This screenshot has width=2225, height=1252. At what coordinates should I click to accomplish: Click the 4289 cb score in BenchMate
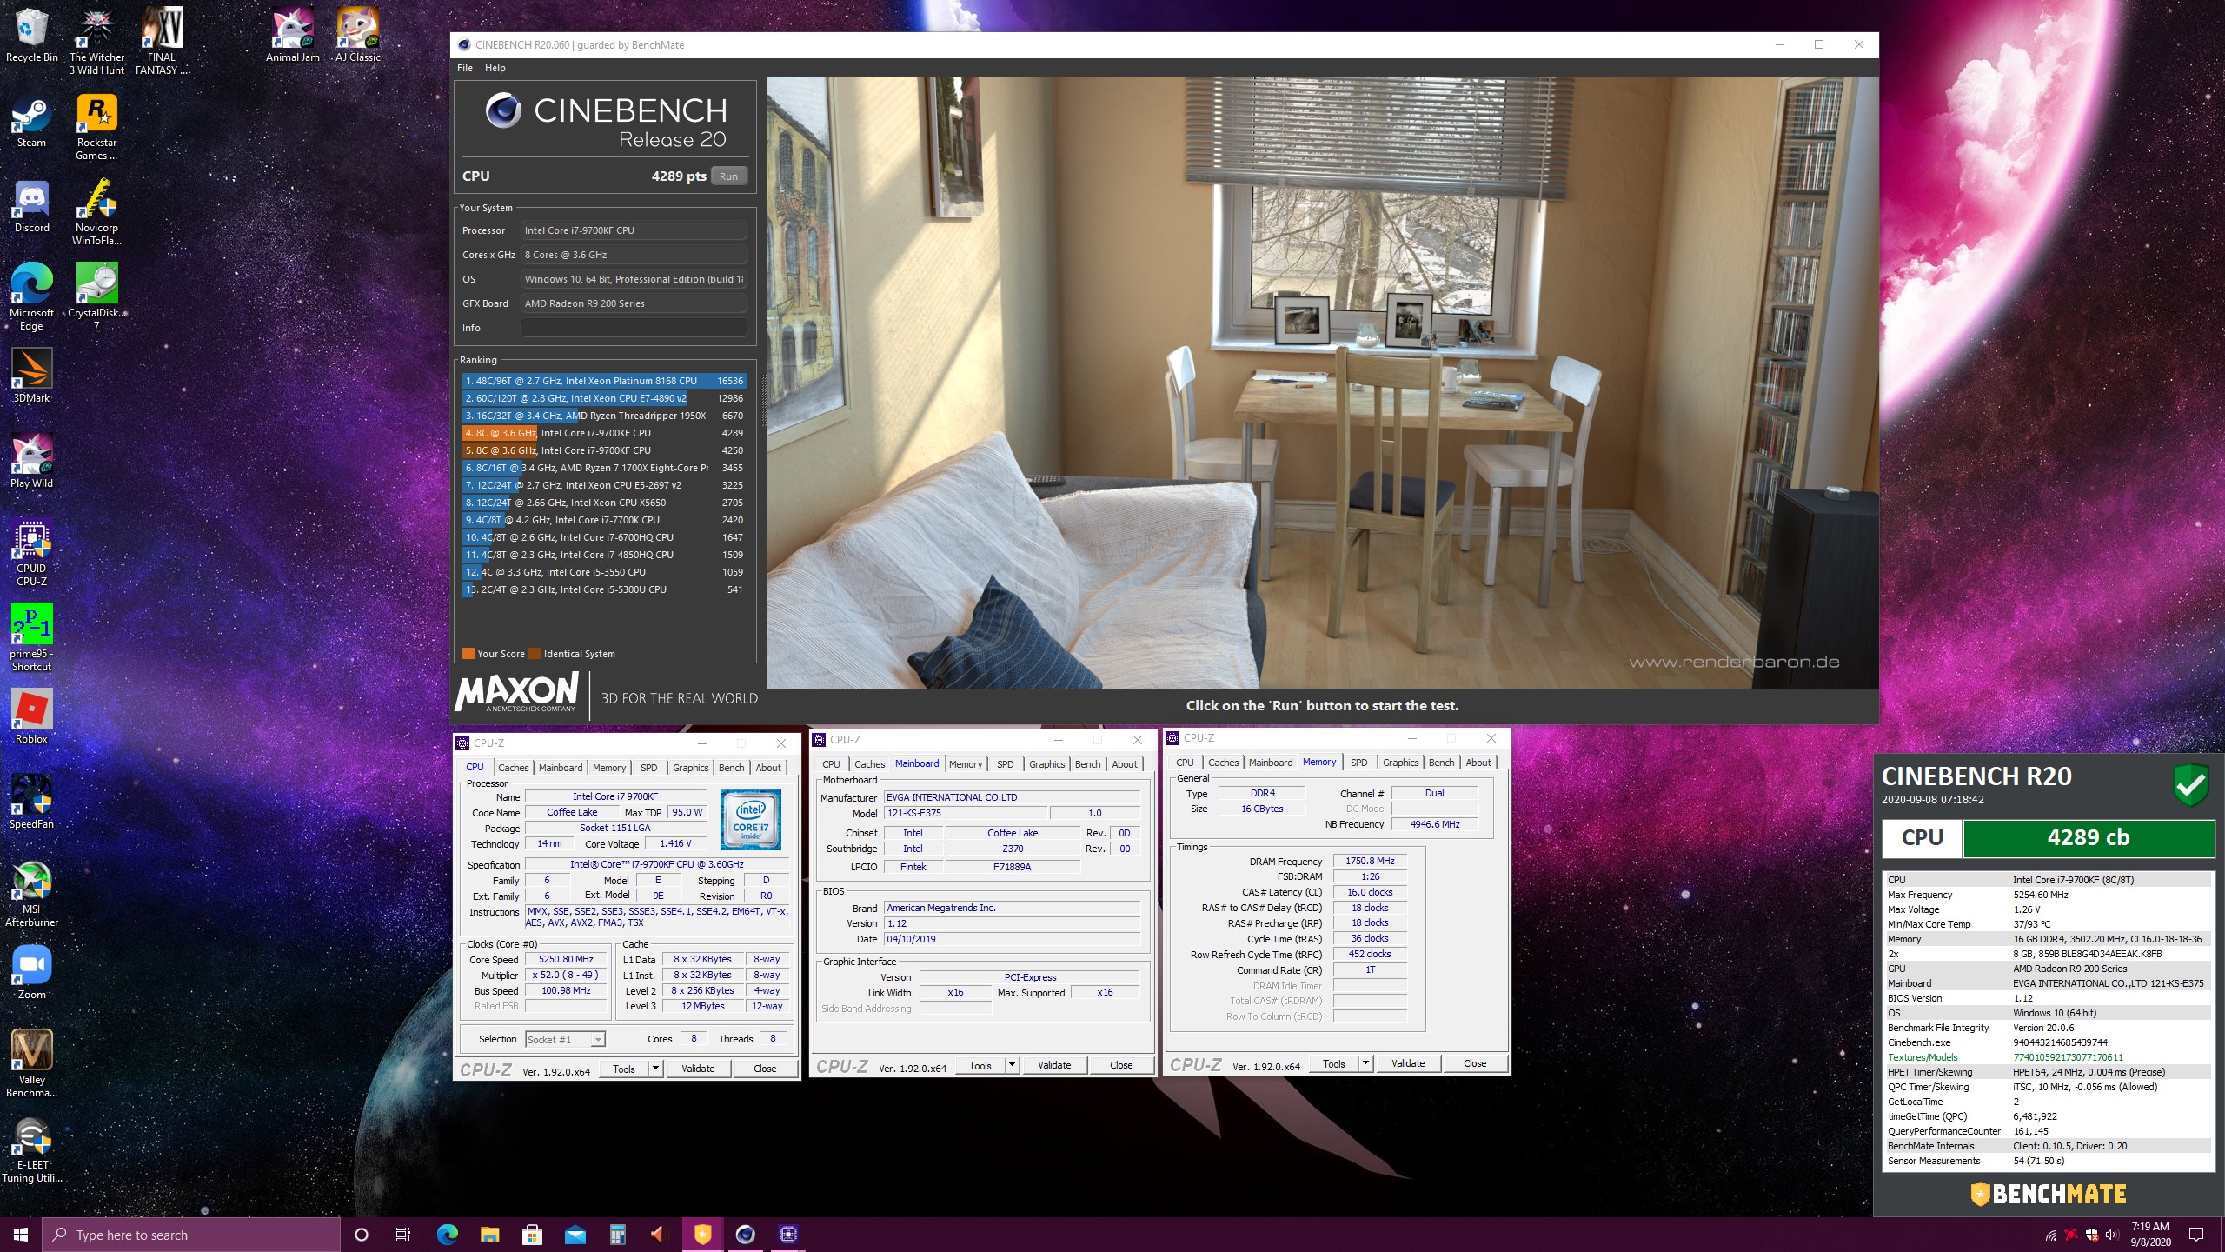coord(2088,838)
